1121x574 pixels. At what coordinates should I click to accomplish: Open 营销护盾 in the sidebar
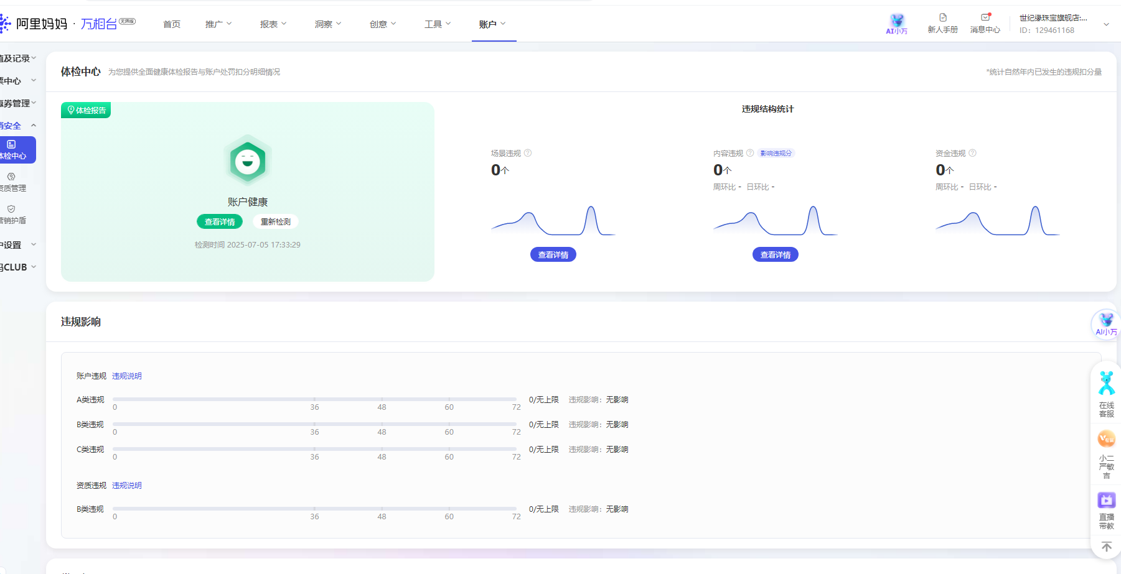pyautogui.click(x=12, y=214)
